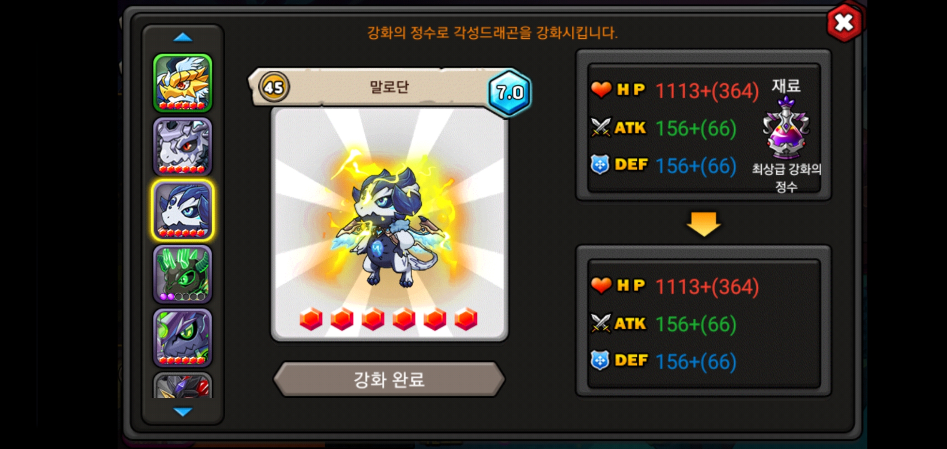
Task: Click the 강화 완료 button
Action: tap(389, 379)
